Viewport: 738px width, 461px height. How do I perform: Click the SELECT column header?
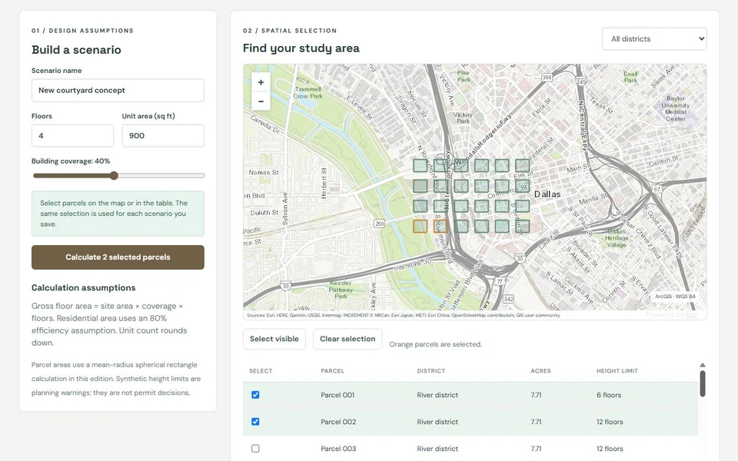(261, 370)
